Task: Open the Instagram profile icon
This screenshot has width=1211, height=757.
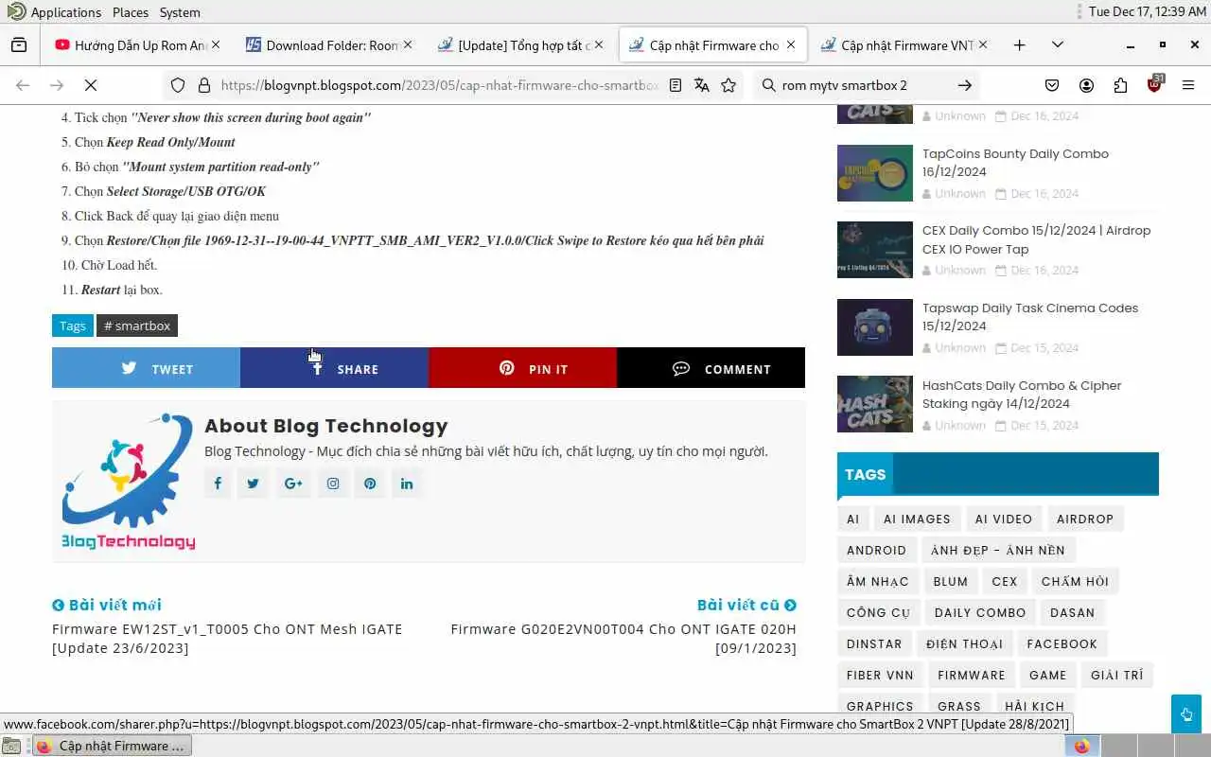Action: tap(333, 484)
